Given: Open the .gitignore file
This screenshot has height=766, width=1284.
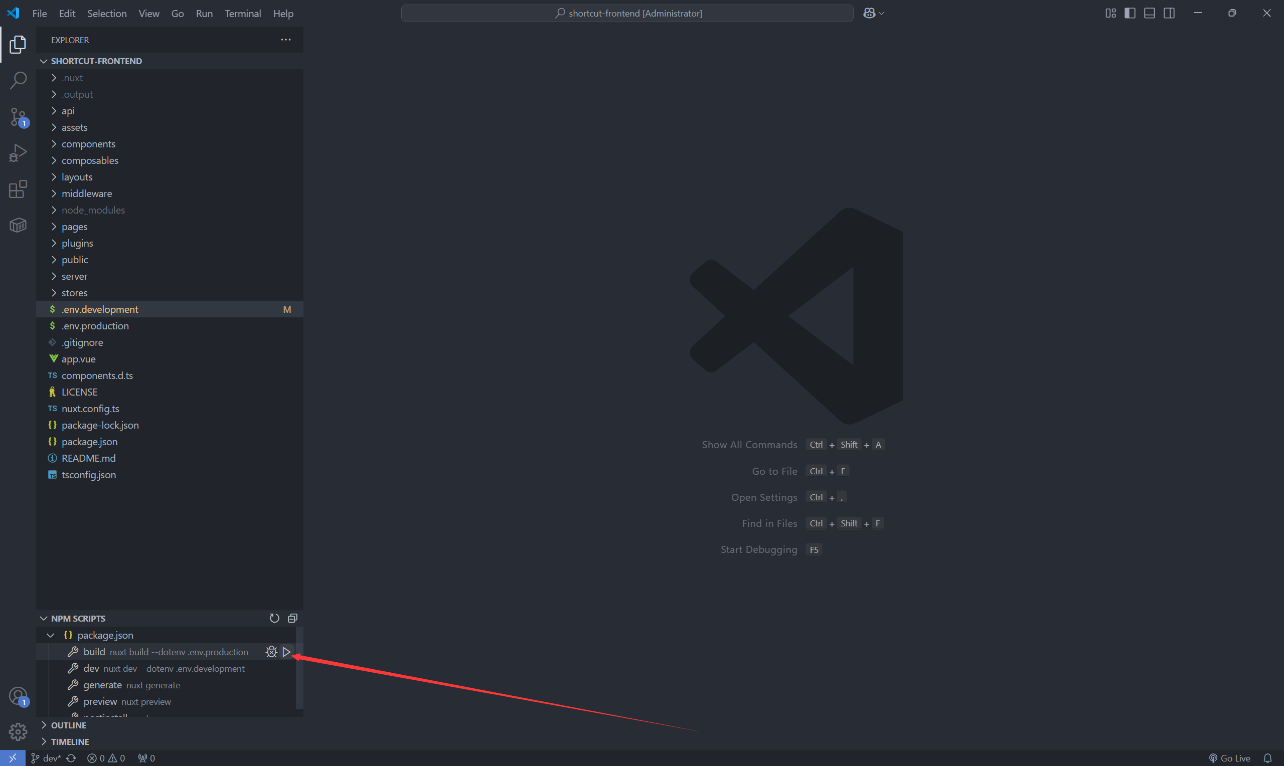Looking at the screenshot, I should 170,342.
